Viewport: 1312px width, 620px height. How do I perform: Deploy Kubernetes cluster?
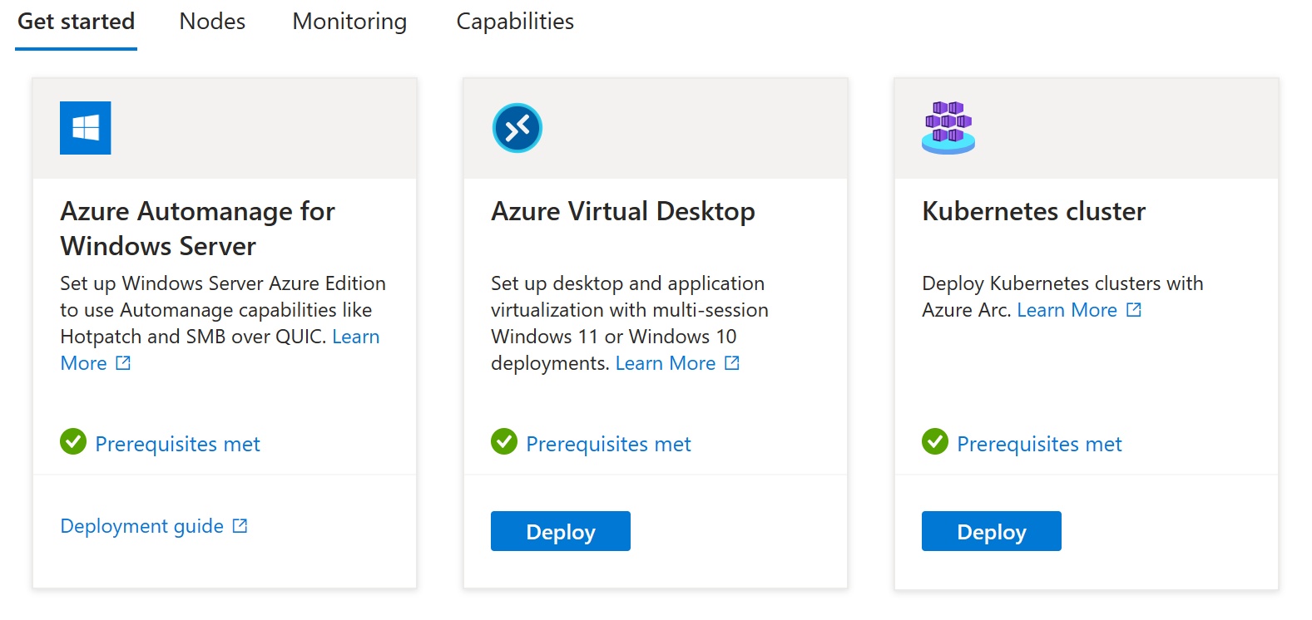pos(992,531)
